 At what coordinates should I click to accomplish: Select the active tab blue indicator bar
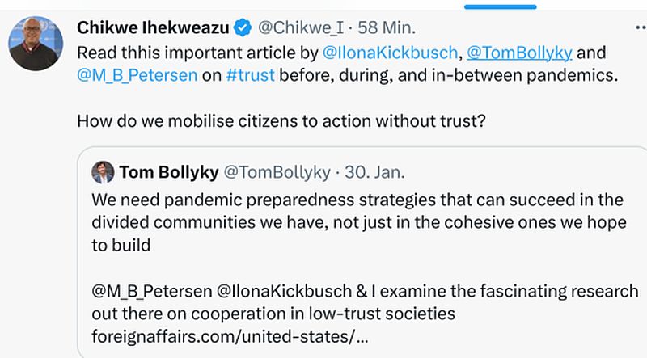[x=501, y=6]
